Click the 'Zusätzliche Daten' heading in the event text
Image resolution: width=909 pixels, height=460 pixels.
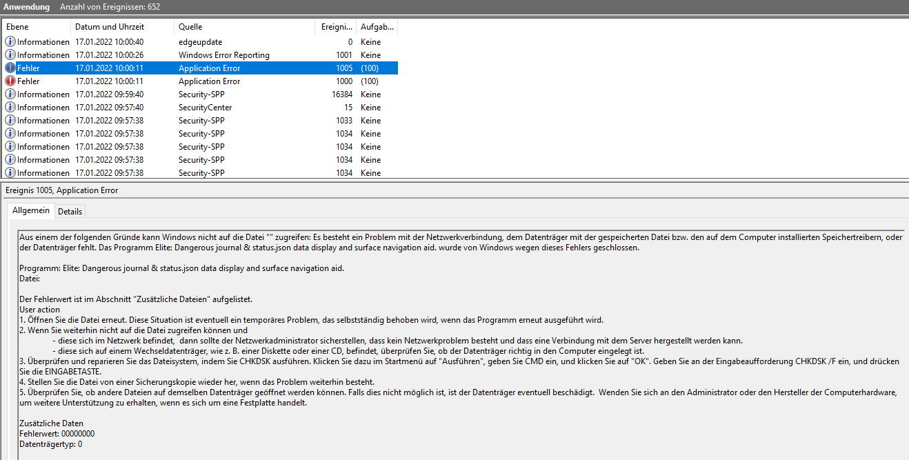coord(51,423)
